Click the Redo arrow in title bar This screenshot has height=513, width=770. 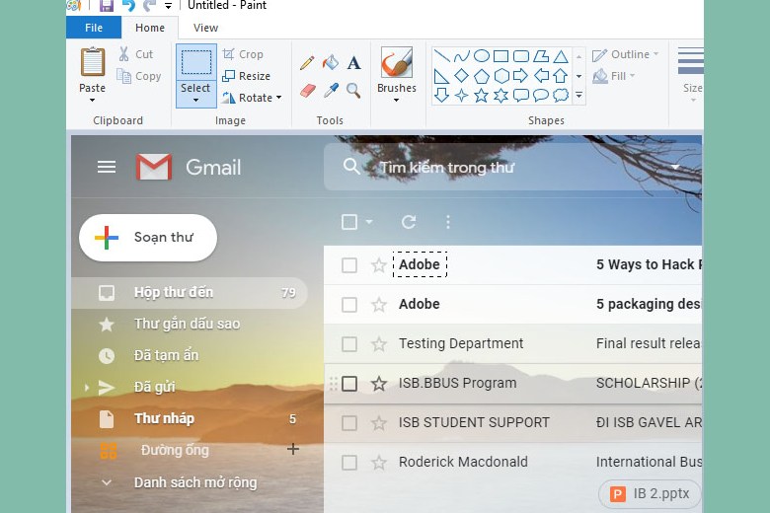click(x=150, y=5)
